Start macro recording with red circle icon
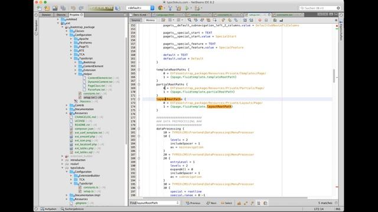The width and height of the screenshot is (378, 212). (x=260, y=20)
